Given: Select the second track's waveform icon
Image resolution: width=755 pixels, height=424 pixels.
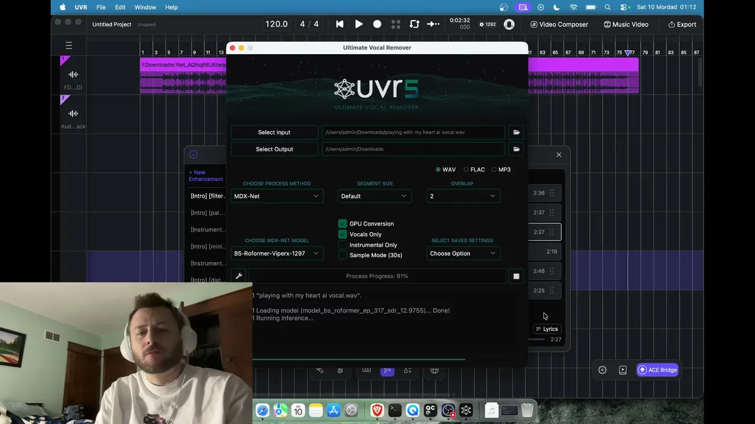Looking at the screenshot, I should pos(73,113).
